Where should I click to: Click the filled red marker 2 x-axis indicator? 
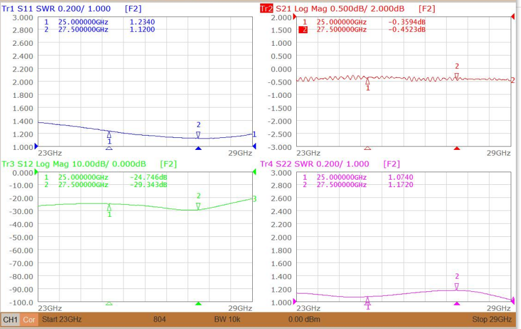[x=457, y=149]
